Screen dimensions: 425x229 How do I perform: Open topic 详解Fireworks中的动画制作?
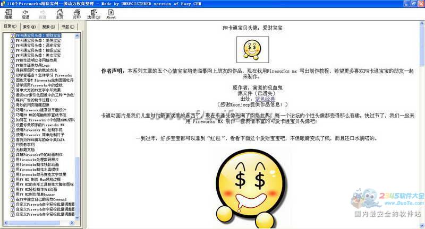coord(39,154)
